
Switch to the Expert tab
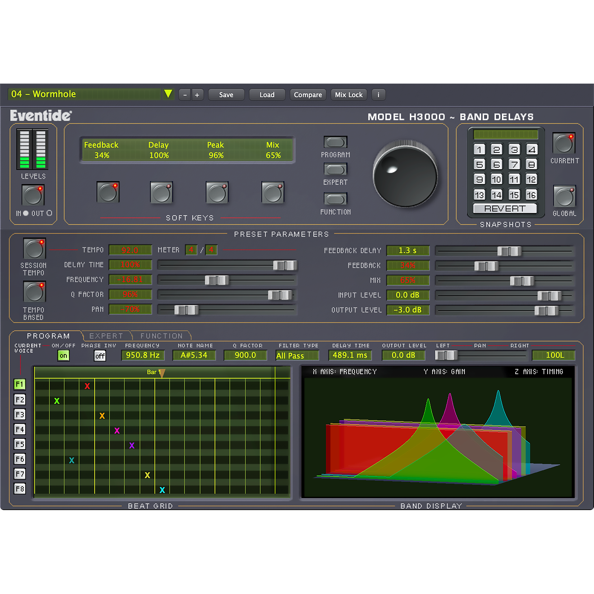pyautogui.click(x=106, y=336)
